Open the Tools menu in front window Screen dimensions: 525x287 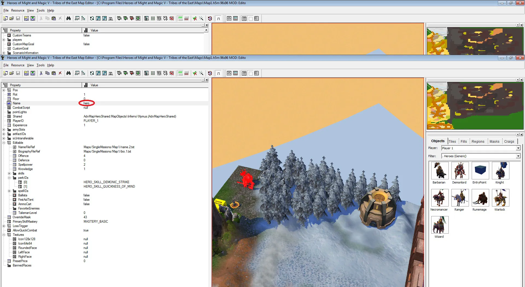40,65
